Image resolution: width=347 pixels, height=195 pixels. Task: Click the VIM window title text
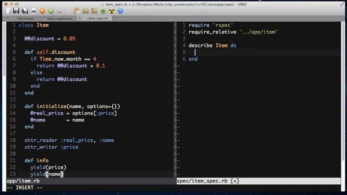[x=176, y=4]
